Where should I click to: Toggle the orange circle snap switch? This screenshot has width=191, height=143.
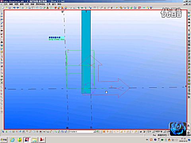pyautogui.click(x=111, y=131)
